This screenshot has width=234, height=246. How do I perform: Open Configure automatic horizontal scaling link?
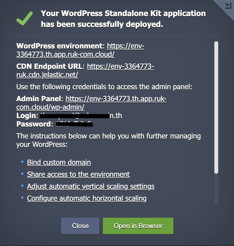(87, 198)
